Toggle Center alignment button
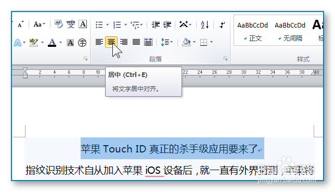Screen dimensions: 335x192 pyautogui.click(x=111, y=42)
